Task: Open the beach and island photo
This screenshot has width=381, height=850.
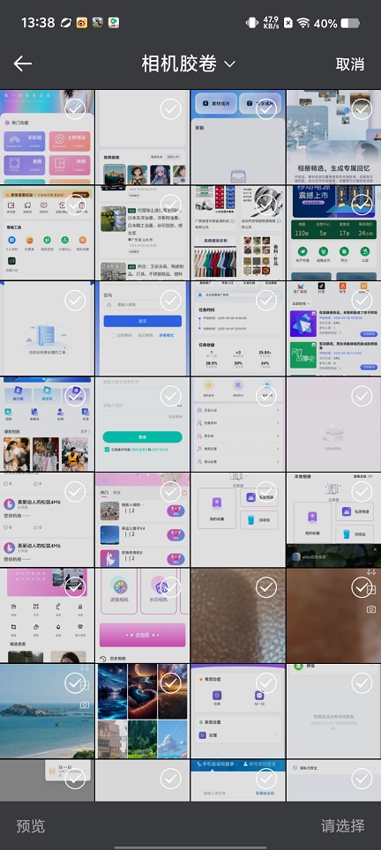Action: (x=47, y=712)
